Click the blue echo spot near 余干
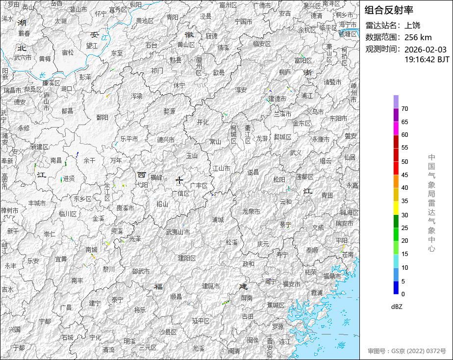The image size is (453, 360). tap(77, 154)
